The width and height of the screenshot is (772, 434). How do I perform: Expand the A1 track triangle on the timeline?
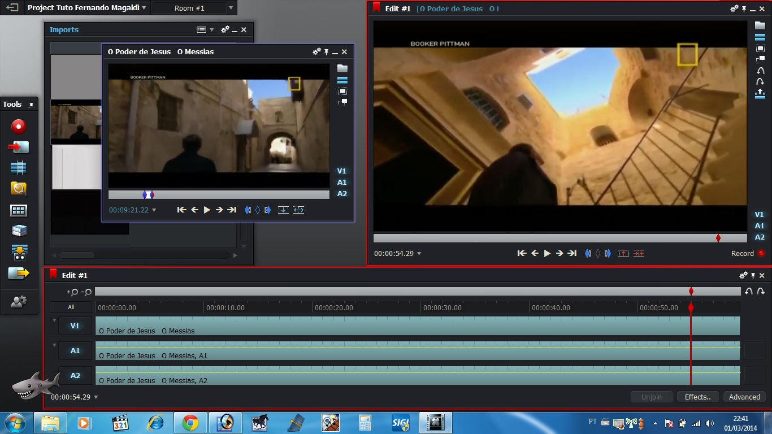tap(55, 345)
